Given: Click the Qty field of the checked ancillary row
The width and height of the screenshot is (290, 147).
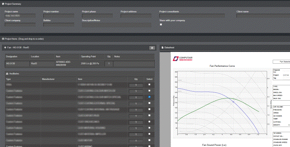Looking at the screenshot, I should pyautogui.click(x=136, y=97).
